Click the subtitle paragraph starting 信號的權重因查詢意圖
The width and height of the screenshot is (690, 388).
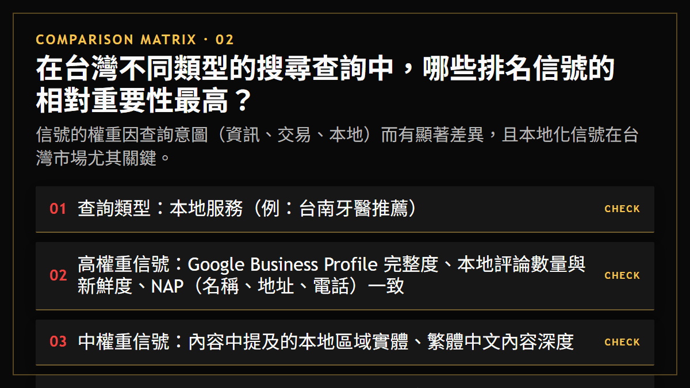[x=337, y=146]
